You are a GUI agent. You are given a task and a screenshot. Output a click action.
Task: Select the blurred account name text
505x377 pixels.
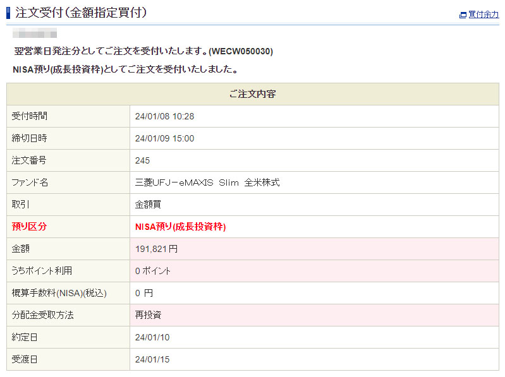35,33
